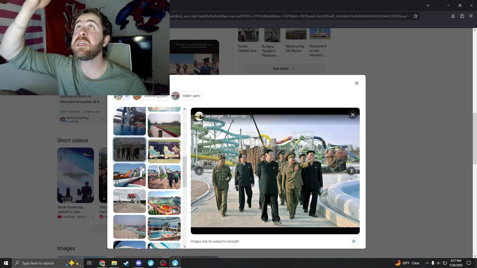The image size is (477, 268).
Task: Go to the previous photo arrow
Action: (x=199, y=171)
